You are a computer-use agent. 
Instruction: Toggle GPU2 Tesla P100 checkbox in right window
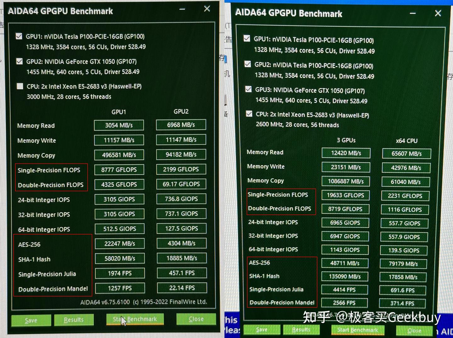tap(248, 64)
